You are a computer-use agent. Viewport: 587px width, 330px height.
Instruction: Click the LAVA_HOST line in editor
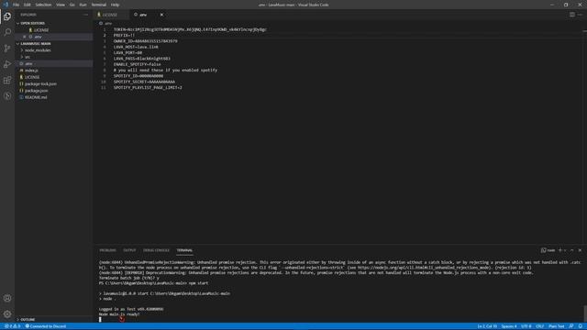coord(136,47)
